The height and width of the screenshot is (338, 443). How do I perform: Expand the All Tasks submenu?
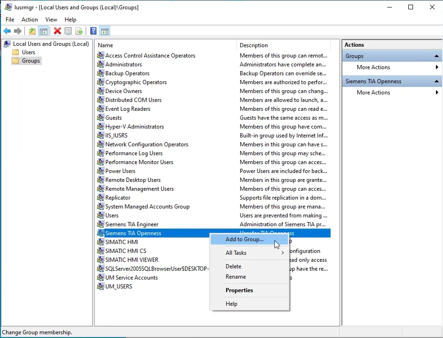tap(250, 253)
